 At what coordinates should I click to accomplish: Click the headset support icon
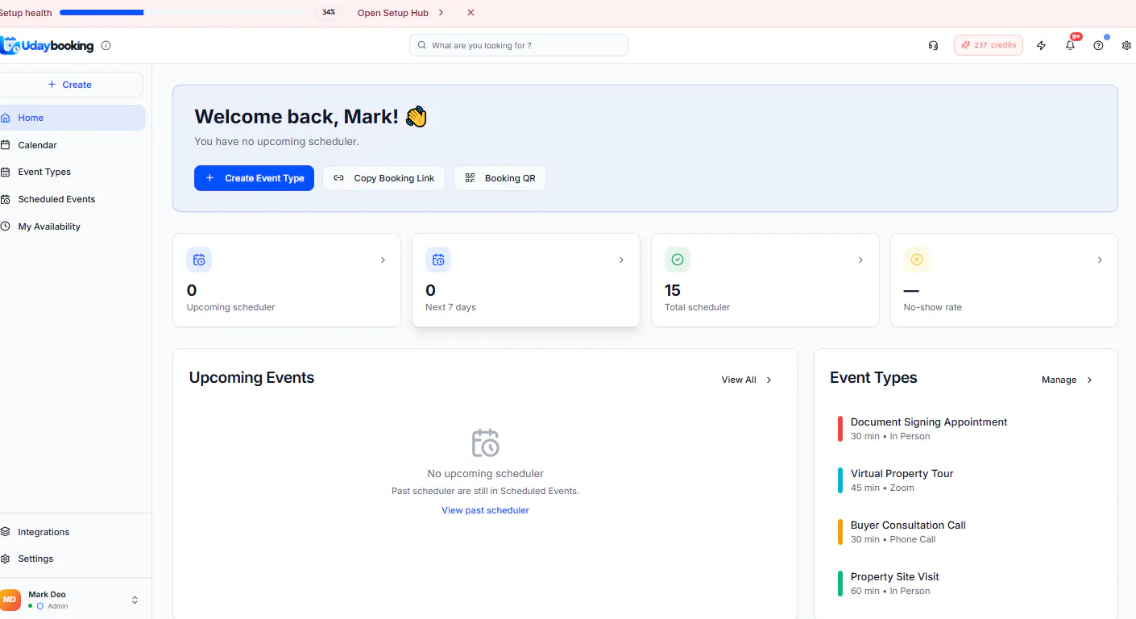pos(933,45)
